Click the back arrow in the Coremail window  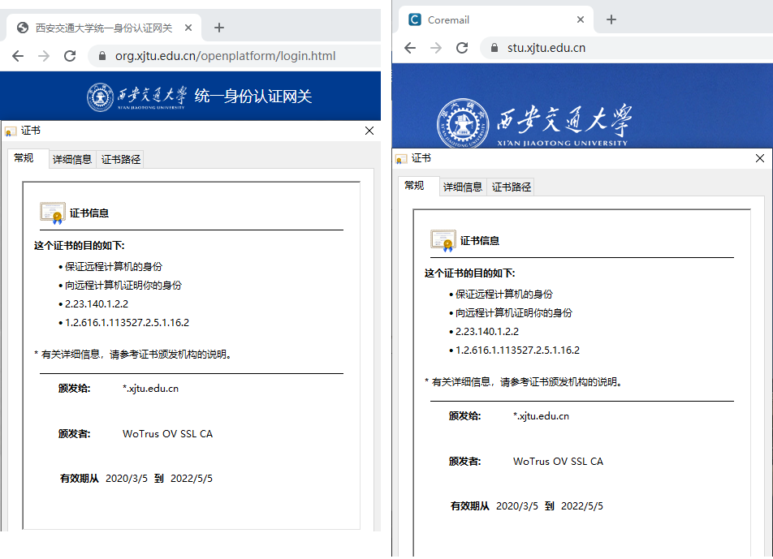(410, 48)
